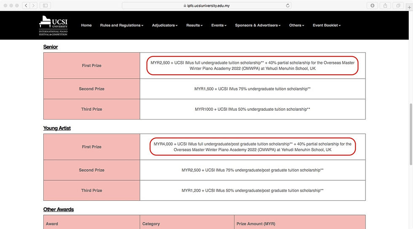413x229 pixels.
Task: Go back with the Safari back arrow
Action: click(x=26, y=5)
